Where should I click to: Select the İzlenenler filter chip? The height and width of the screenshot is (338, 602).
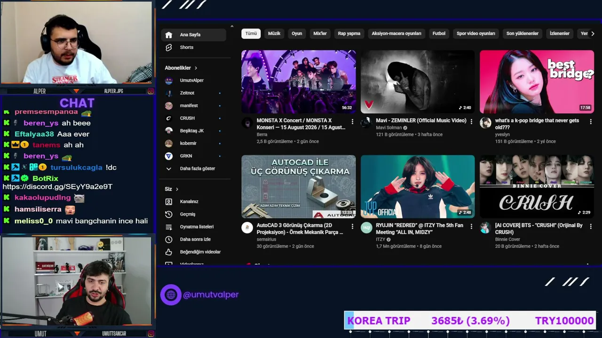click(560, 34)
